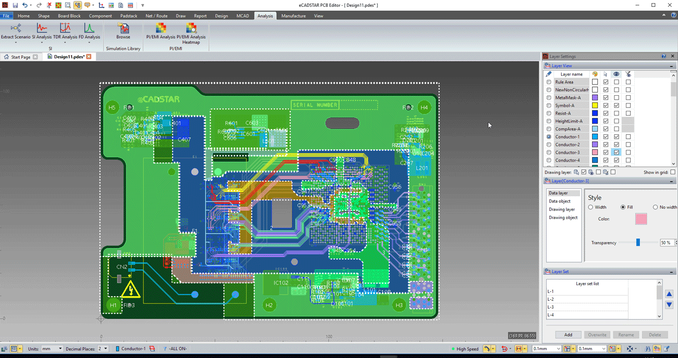Expand the Extract Scenario dropdown arrow
The width and height of the screenshot is (678, 358).
click(x=16, y=43)
